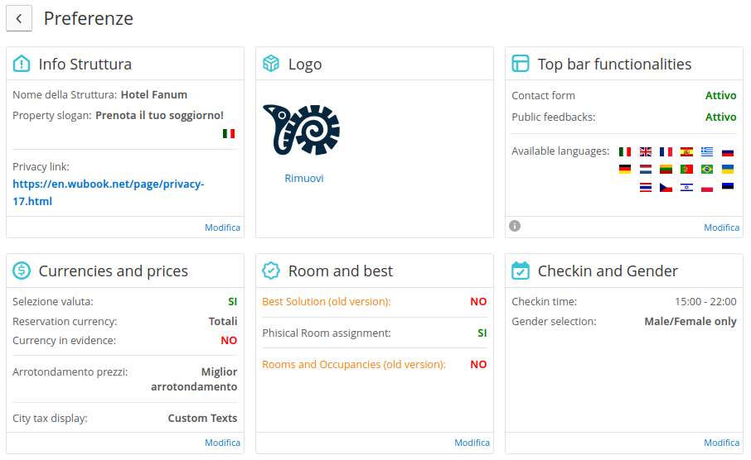Viewport: 751px width, 460px height.
Task: Click Modifica in Room and best card
Action: 472,443
